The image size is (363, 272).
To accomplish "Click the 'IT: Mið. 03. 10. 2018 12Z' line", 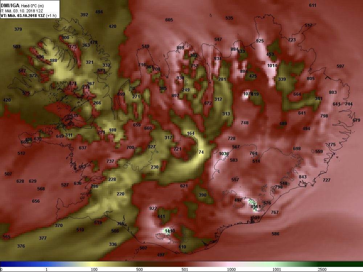I will click(x=22, y=11).
